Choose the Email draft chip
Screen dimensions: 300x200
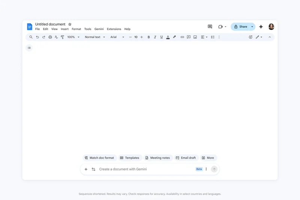coord(186,158)
